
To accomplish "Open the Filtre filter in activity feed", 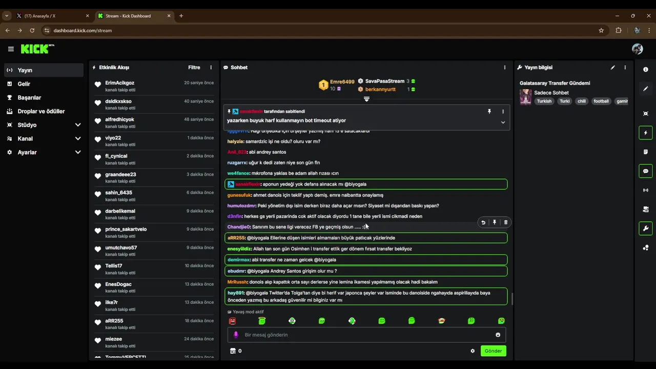I will [194, 67].
